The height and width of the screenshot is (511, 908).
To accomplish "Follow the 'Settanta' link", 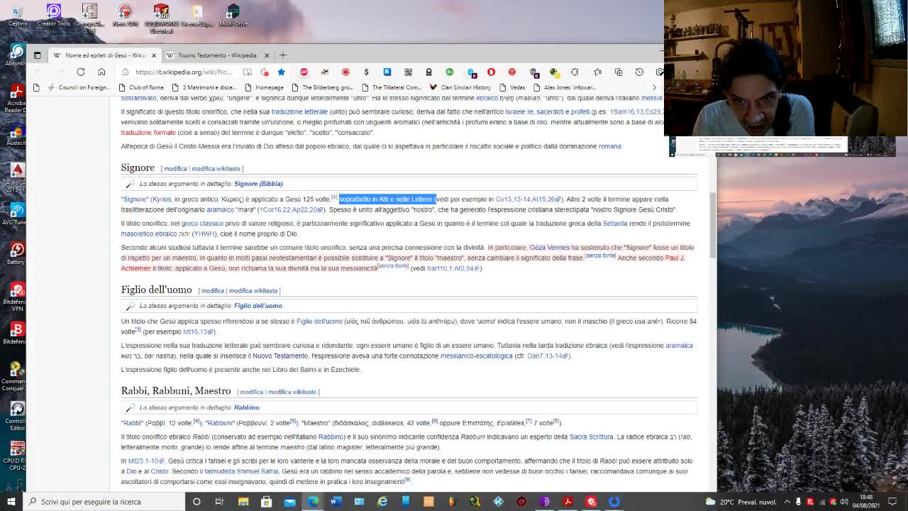I will (x=615, y=224).
